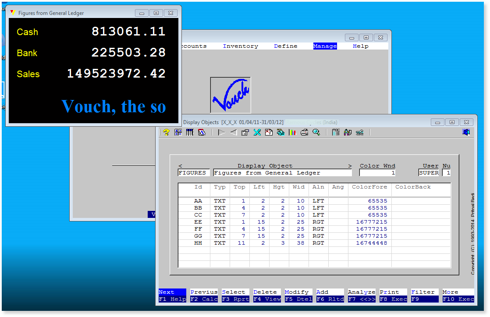This screenshot has width=490, height=317.
Task: Click the forward navigation arrow icon
Action: 221,132
